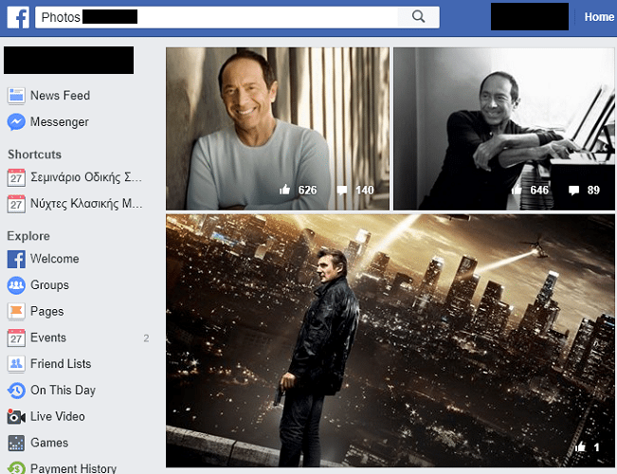Click the Friend Lists icon
Viewport: 617px width, 474px height.
16,364
